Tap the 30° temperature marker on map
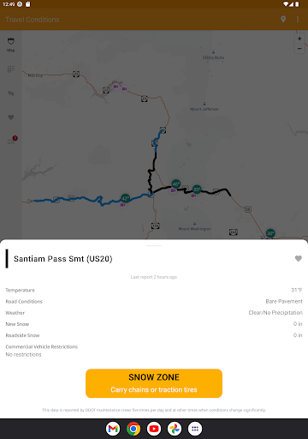The image size is (308, 439). (270, 233)
